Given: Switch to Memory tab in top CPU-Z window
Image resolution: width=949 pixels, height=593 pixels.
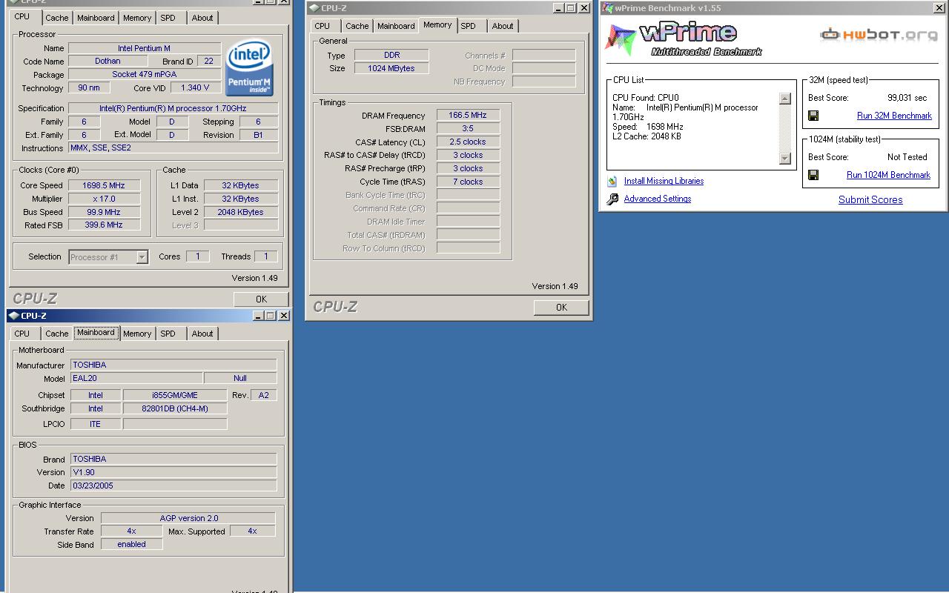Looking at the screenshot, I should pyautogui.click(x=137, y=18).
